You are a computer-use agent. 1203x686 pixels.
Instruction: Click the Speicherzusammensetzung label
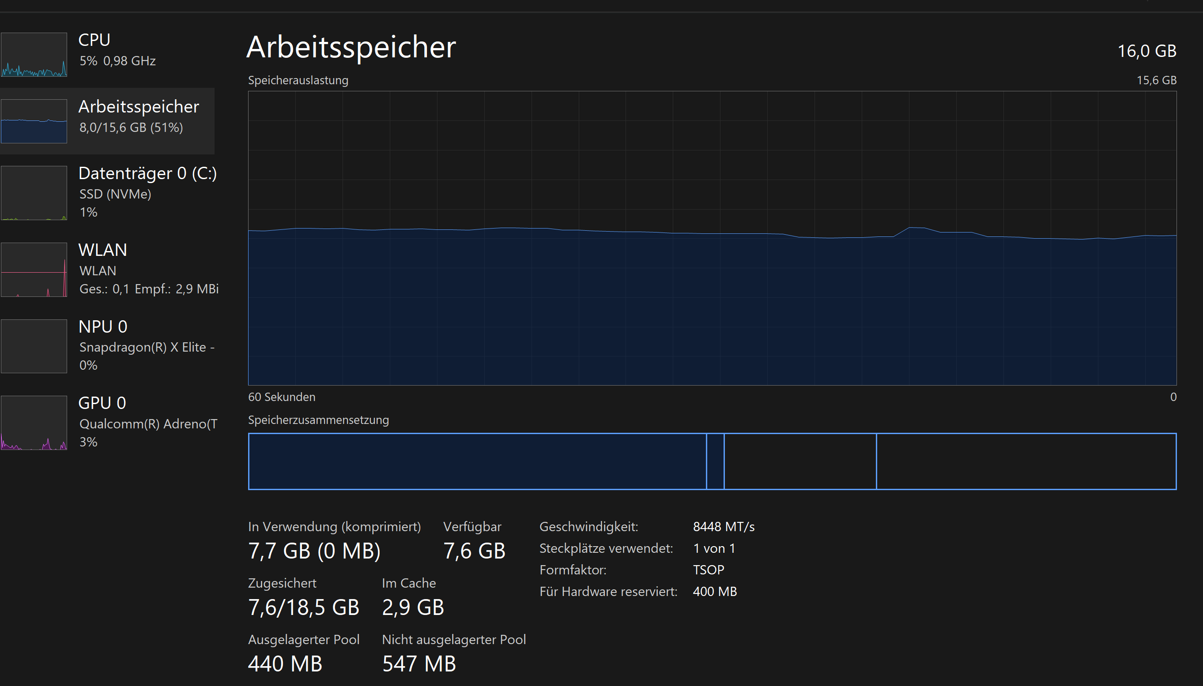(319, 420)
